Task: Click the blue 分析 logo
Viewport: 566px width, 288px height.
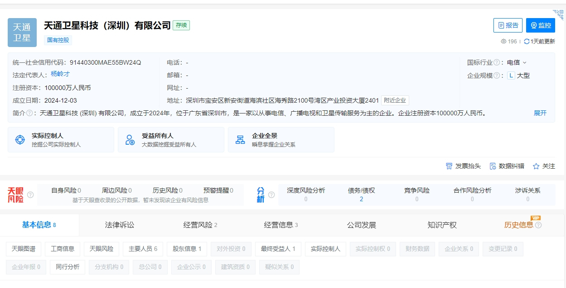Action: [261, 195]
